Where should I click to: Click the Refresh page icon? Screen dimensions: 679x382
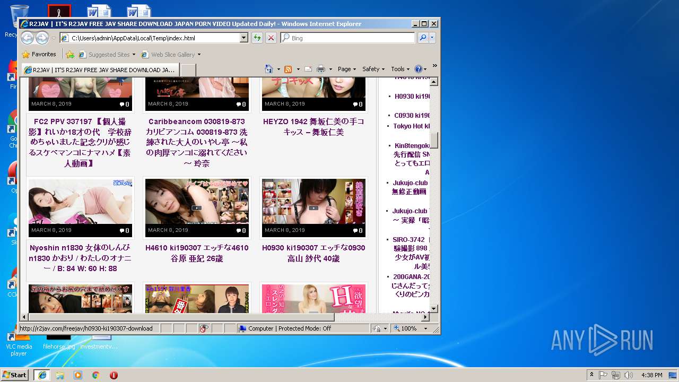pos(257,38)
